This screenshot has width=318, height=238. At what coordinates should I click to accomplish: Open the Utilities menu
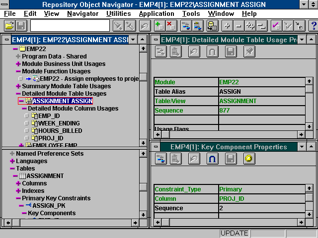click(x=119, y=13)
